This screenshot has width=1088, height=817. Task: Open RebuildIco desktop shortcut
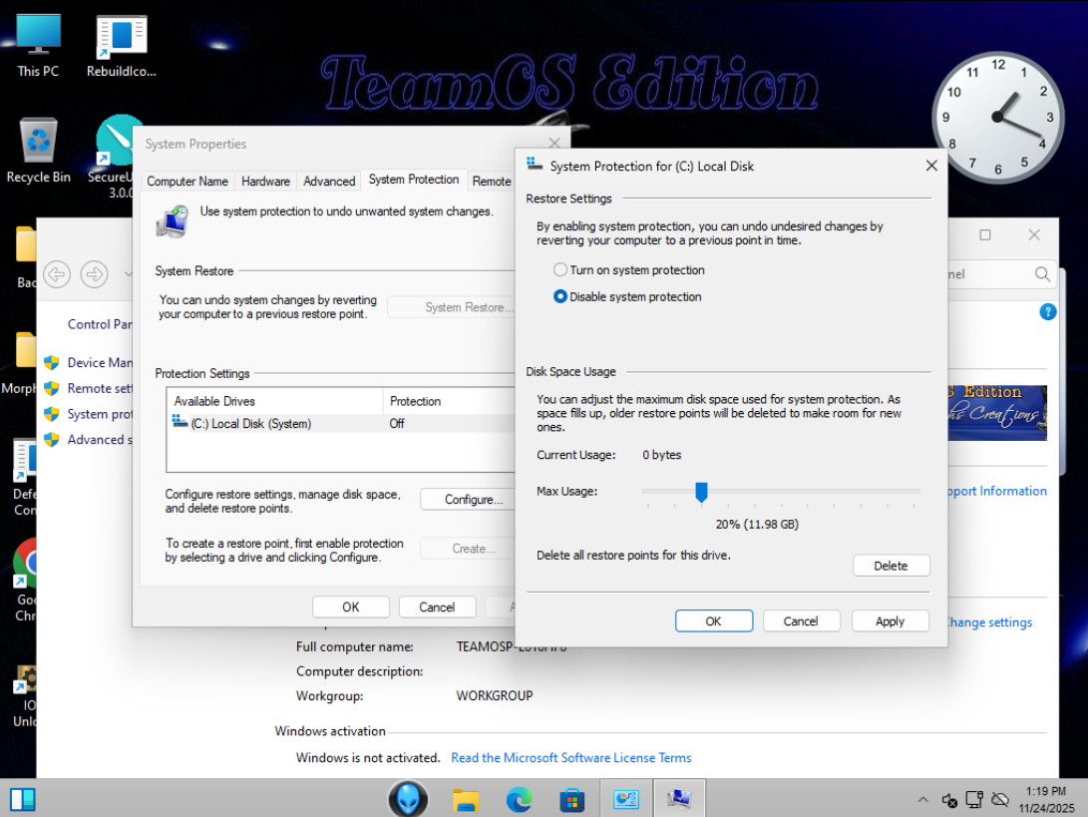click(x=122, y=45)
